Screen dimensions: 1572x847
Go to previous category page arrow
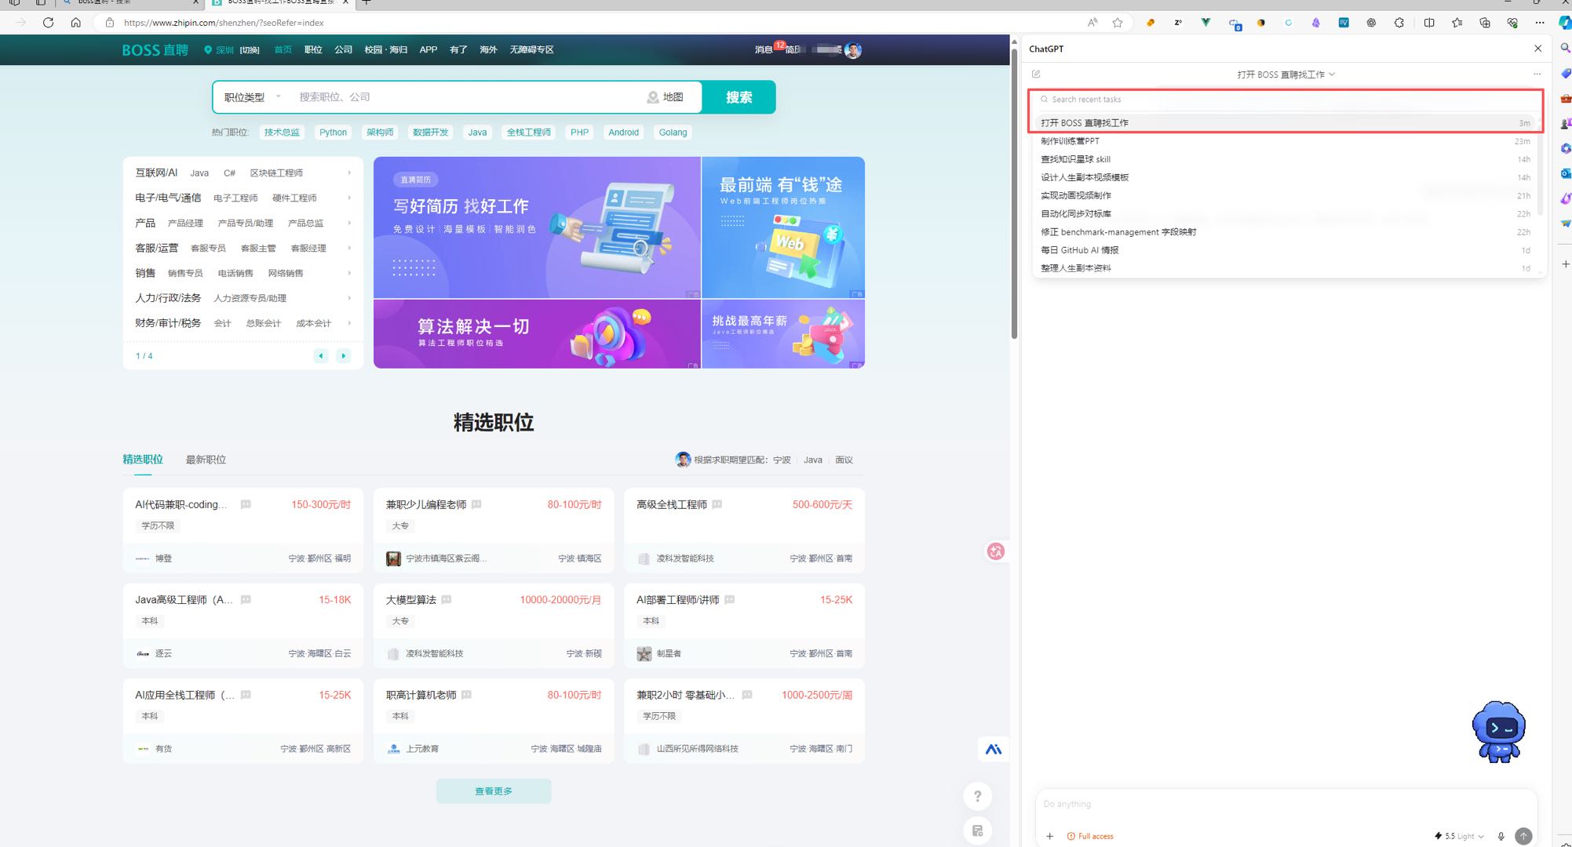coord(321,356)
